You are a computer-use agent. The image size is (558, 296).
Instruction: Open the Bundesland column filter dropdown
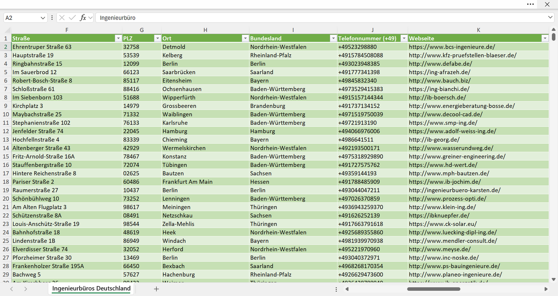pos(333,38)
